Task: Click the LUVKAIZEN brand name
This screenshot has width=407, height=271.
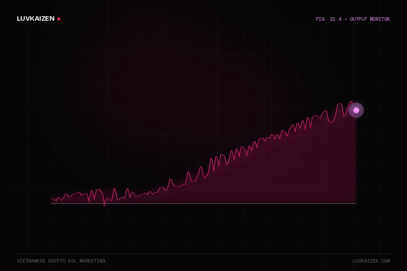Action: pos(36,19)
